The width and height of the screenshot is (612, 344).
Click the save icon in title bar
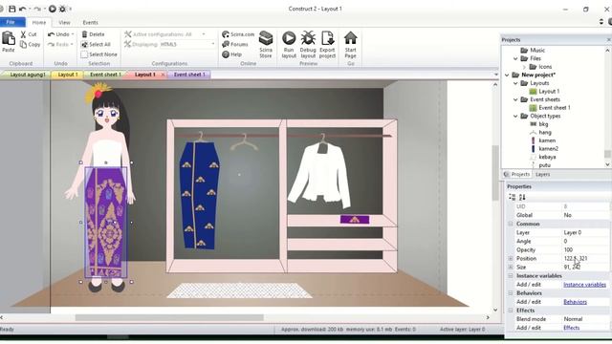tap(12, 9)
